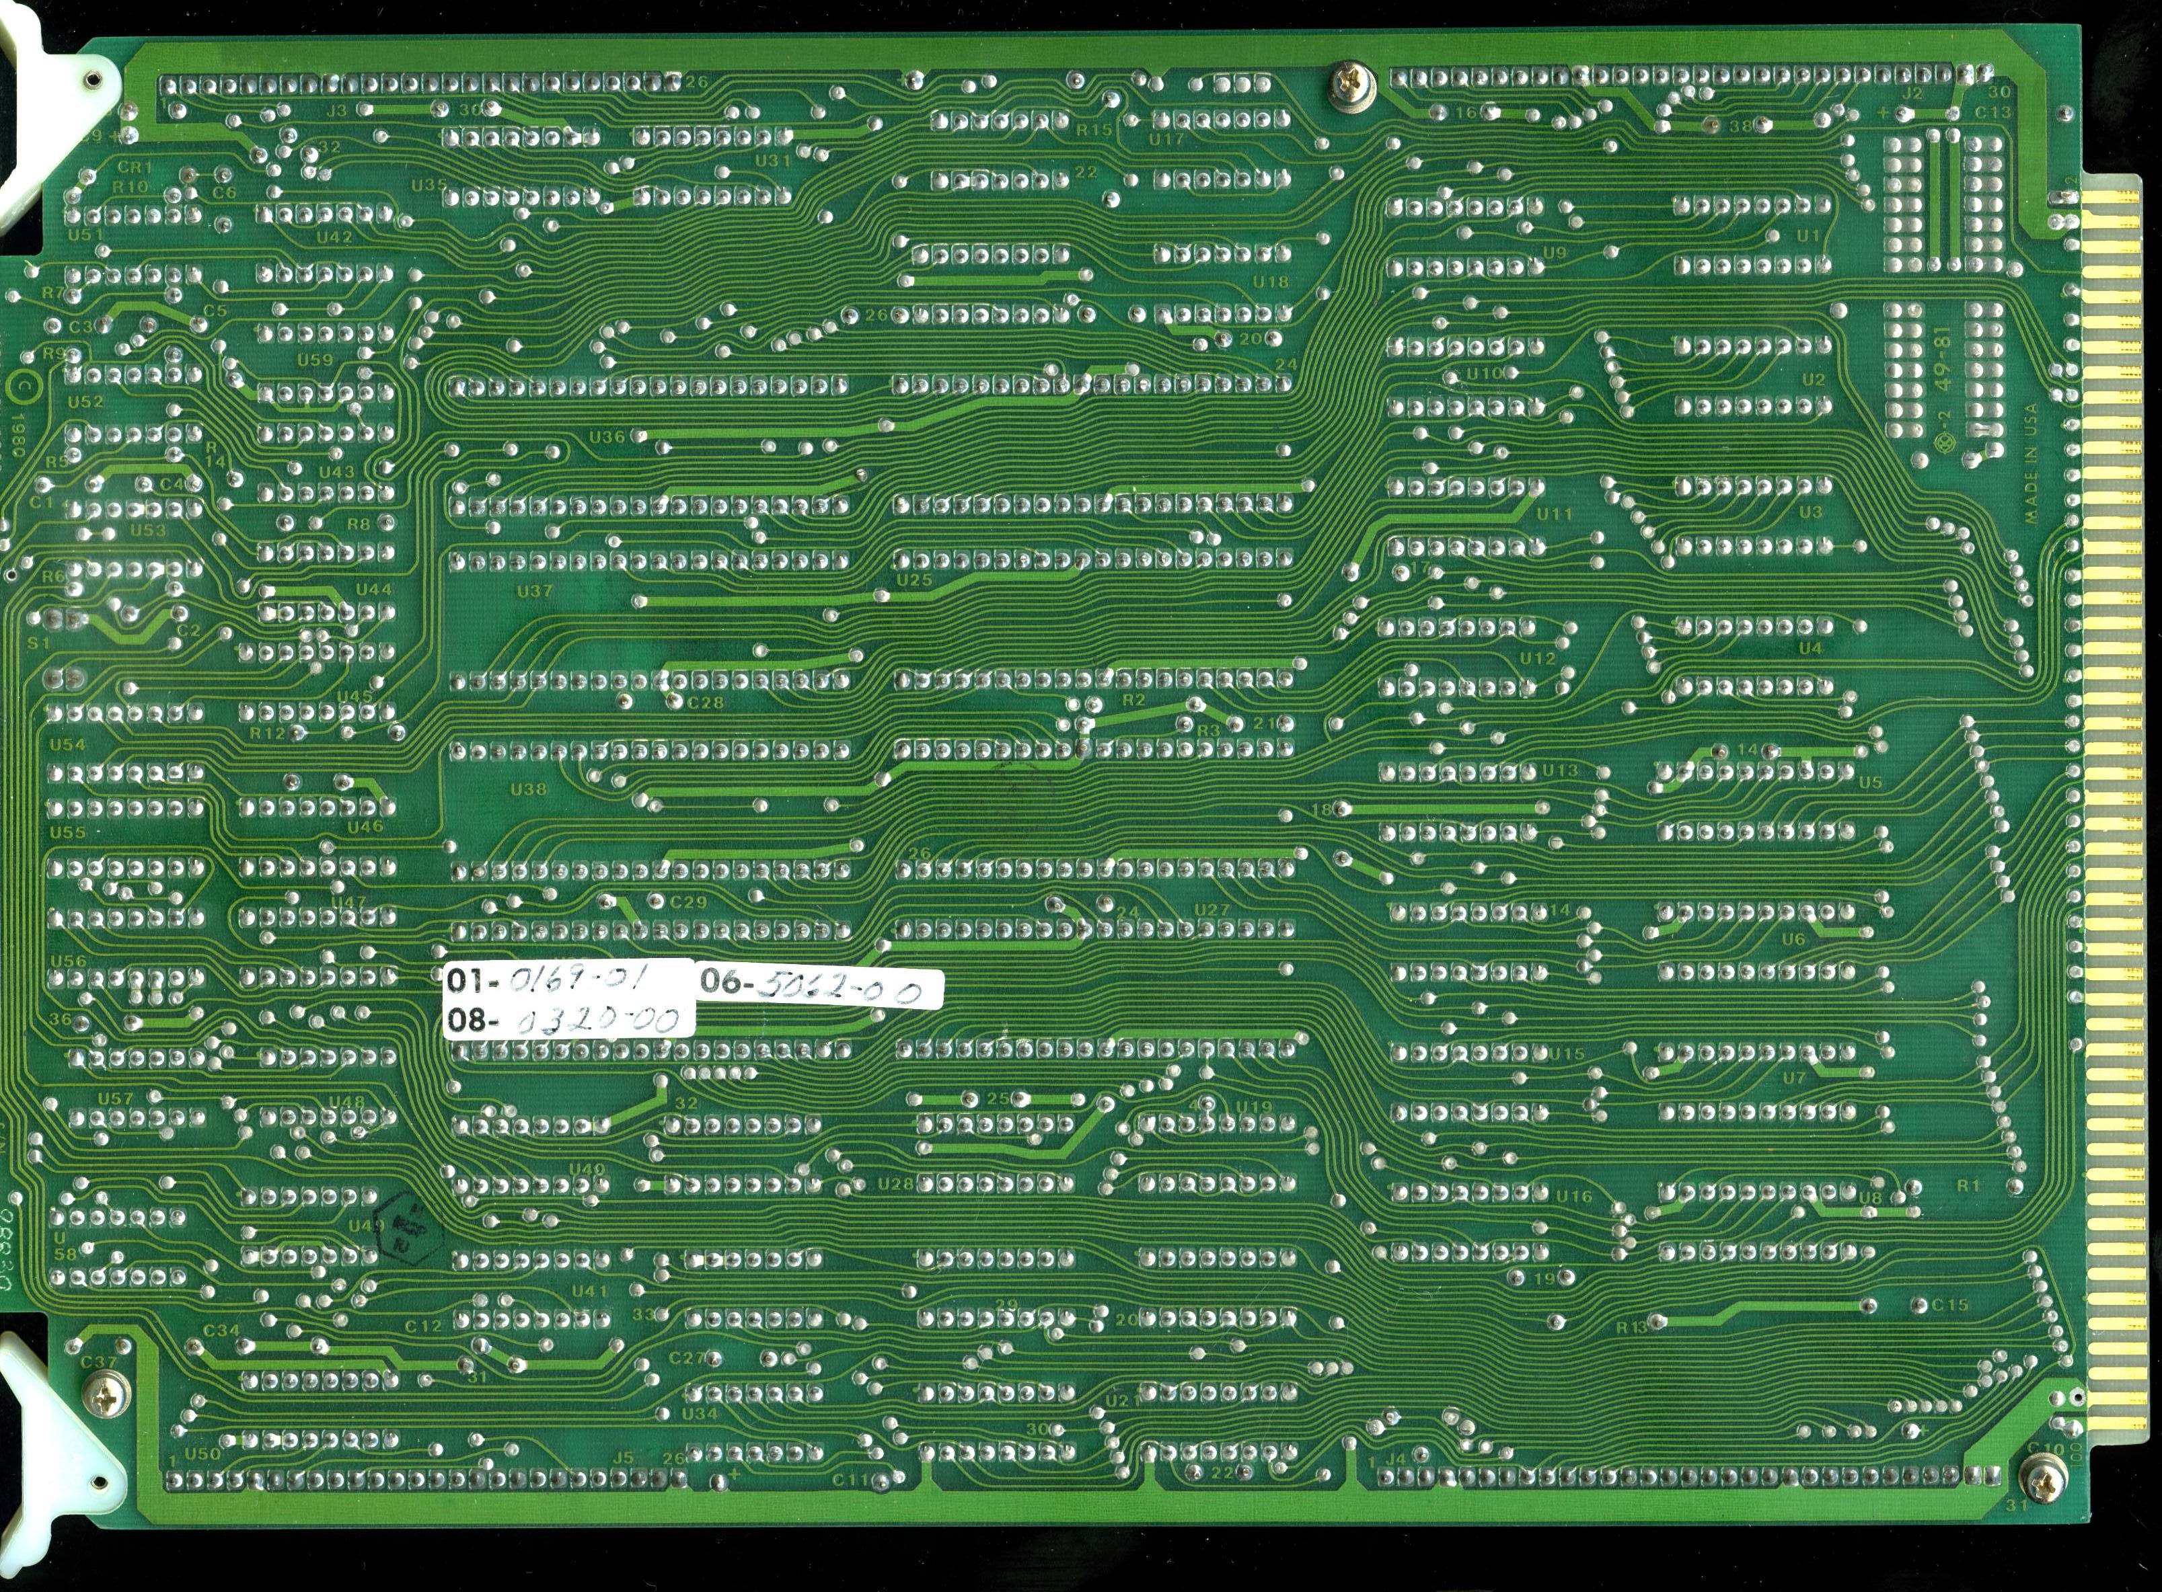Click the U25 silkscreen label
Screen dimensions: 2162x1592
click(x=914, y=580)
